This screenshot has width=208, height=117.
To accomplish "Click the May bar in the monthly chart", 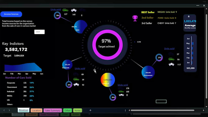I will click(193, 43).
